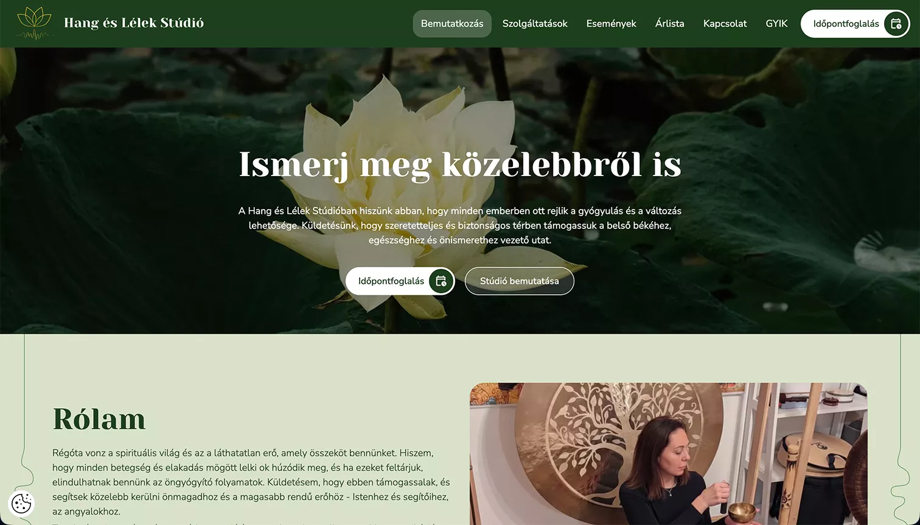Click the calendar icon in hero Időpontfoglalás button
The height and width of the screenshot is (525, 920).
441,281
